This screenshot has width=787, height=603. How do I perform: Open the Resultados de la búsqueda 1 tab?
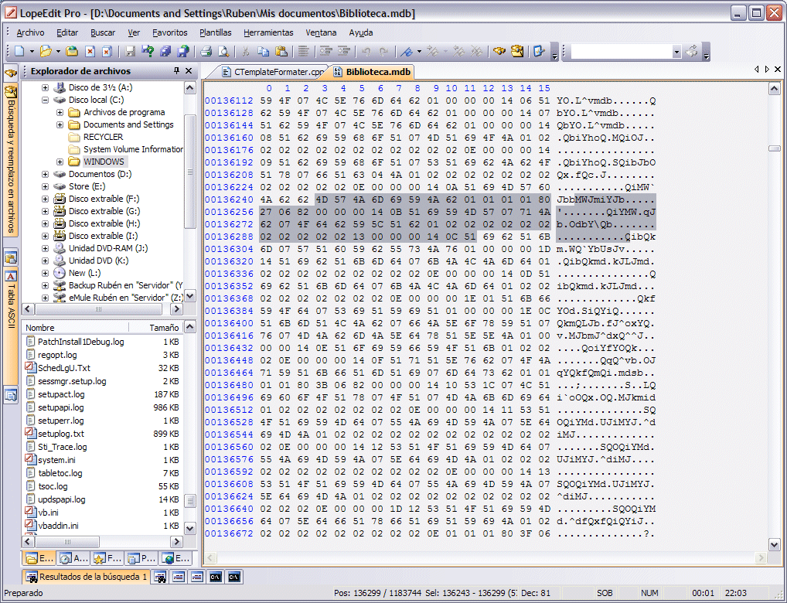pyautogui.click(x=86, y=577)
